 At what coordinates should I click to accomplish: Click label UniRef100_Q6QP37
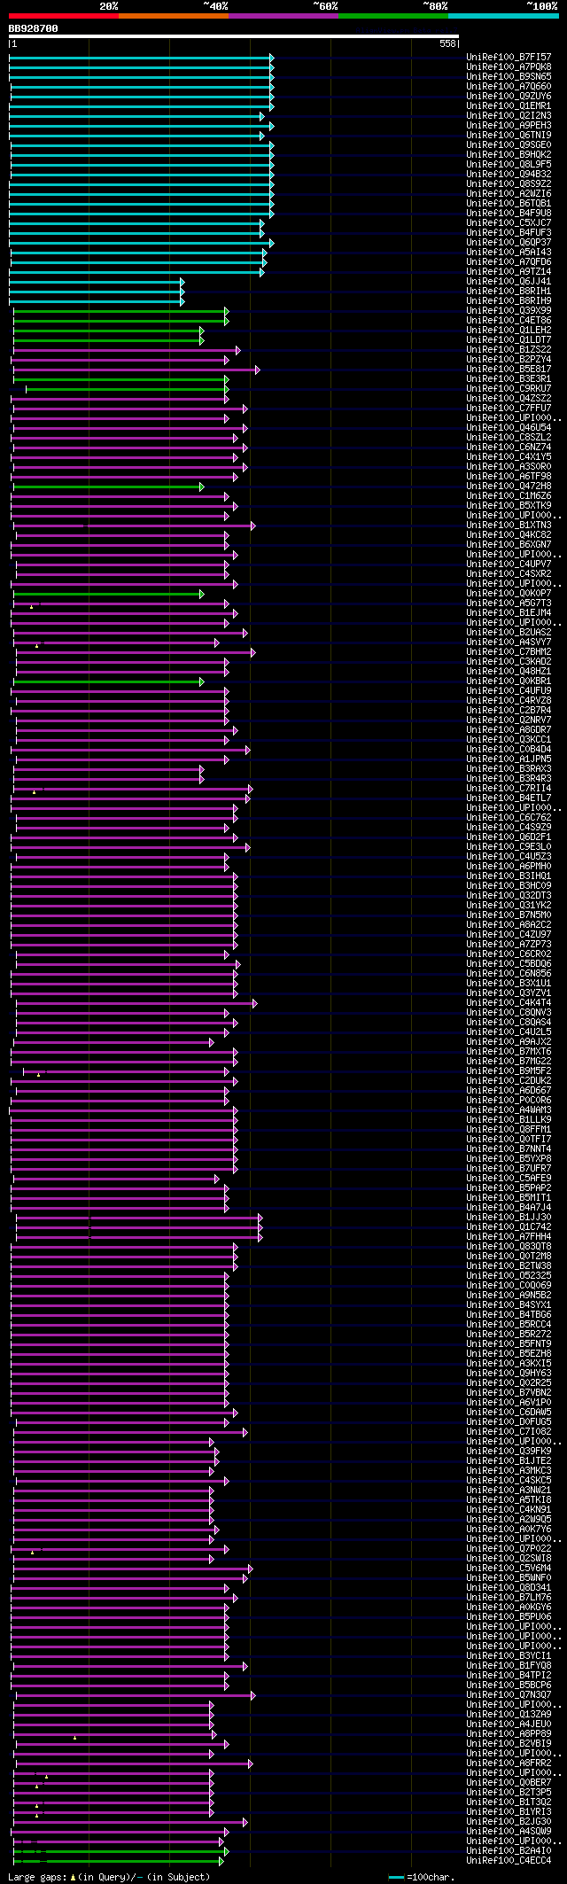(x=509, y=242)
